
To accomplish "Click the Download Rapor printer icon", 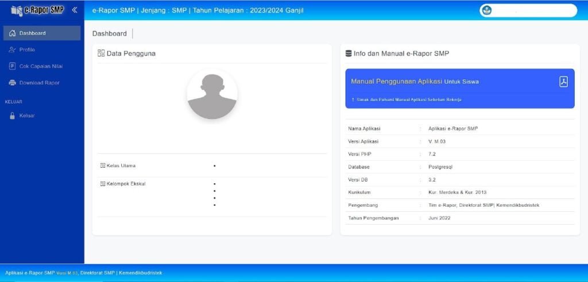I will pos(12,83).
